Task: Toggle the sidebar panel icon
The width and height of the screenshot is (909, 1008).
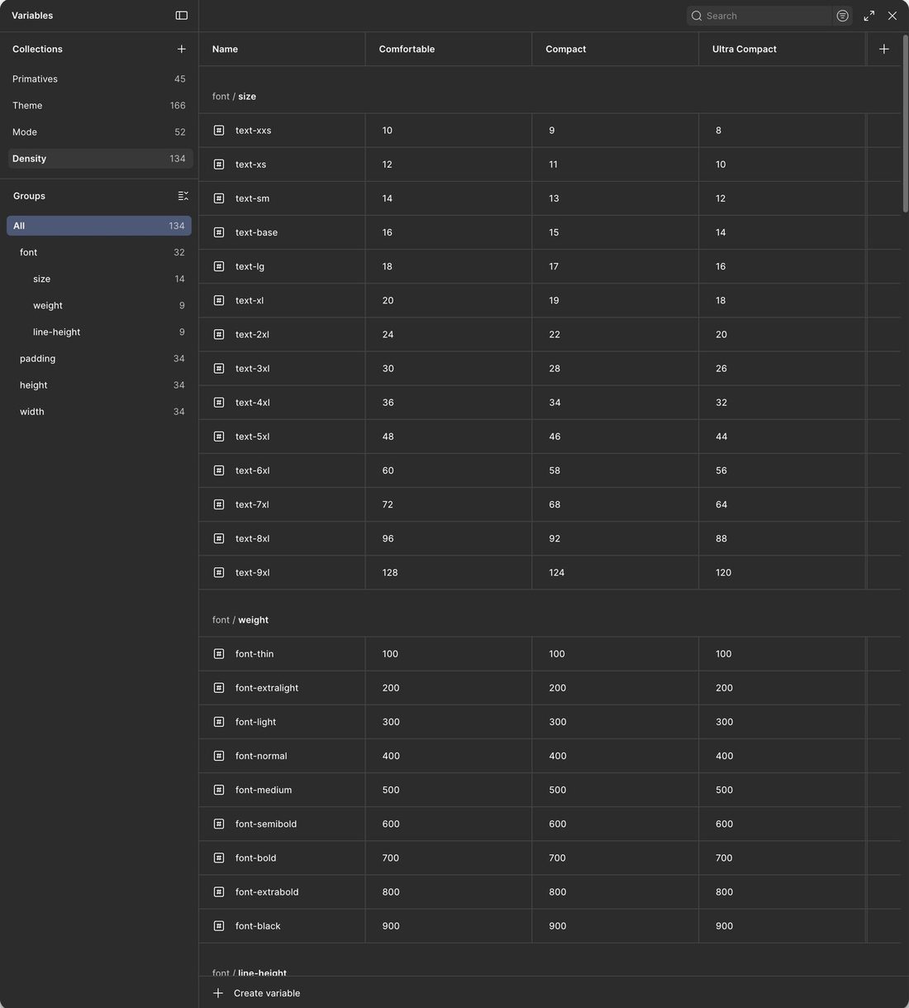Action: pos(182,16)
